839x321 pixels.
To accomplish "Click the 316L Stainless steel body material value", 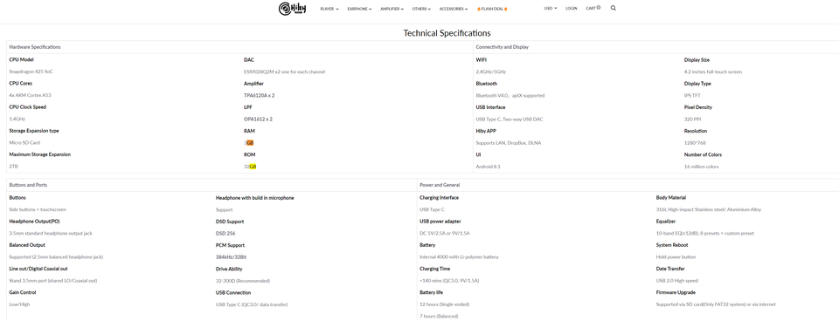I will (709, 210).
